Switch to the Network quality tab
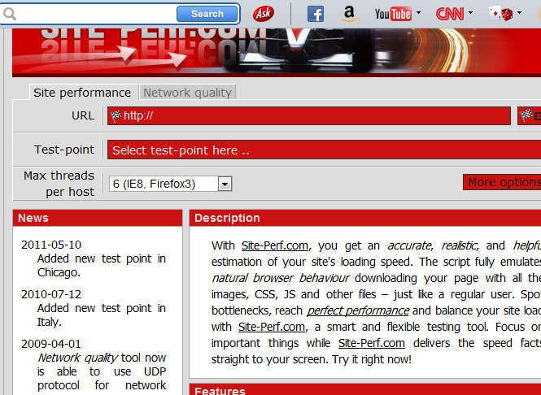The image size is (541, 395). coord(187,93)
